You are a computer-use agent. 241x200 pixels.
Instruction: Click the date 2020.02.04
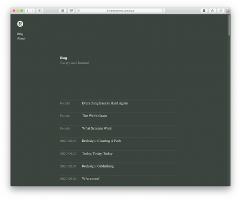point(68,179)
